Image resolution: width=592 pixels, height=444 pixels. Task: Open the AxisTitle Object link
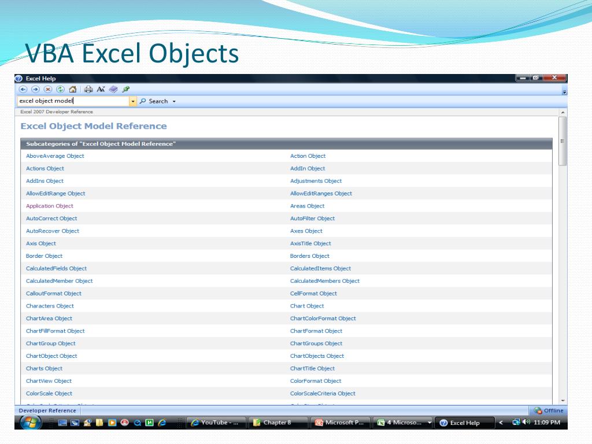[x=310, y=243]
